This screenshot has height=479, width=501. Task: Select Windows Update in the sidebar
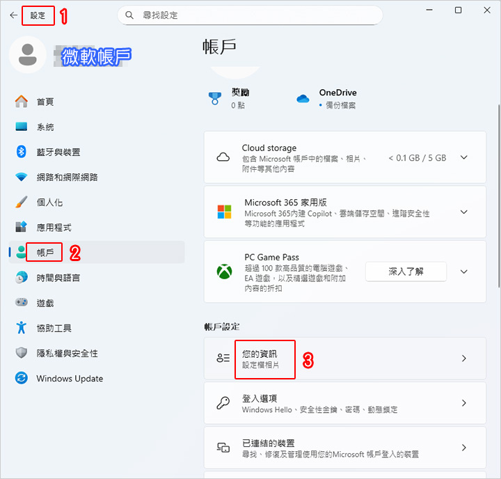coord(97,378)
